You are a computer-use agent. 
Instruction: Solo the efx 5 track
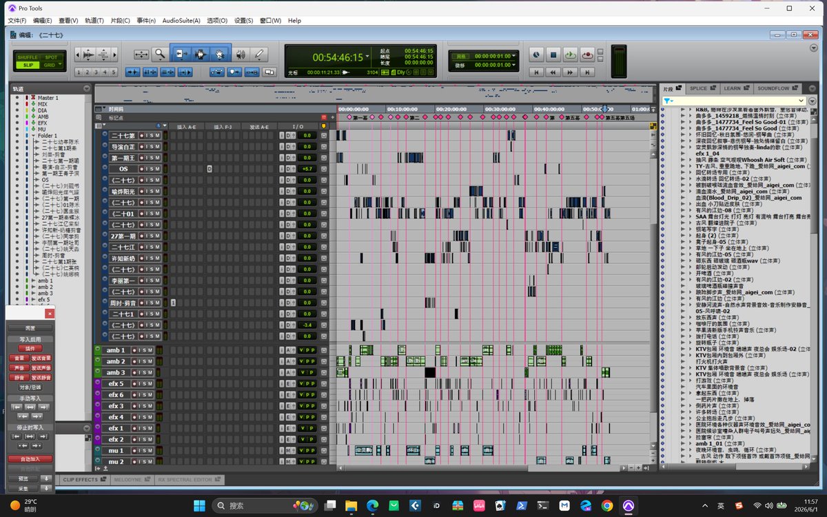point(143,384)
